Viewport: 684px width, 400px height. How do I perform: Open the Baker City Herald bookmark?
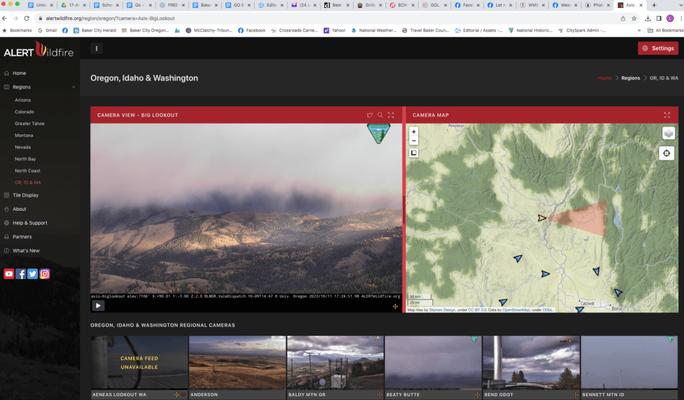pos(95,31)
